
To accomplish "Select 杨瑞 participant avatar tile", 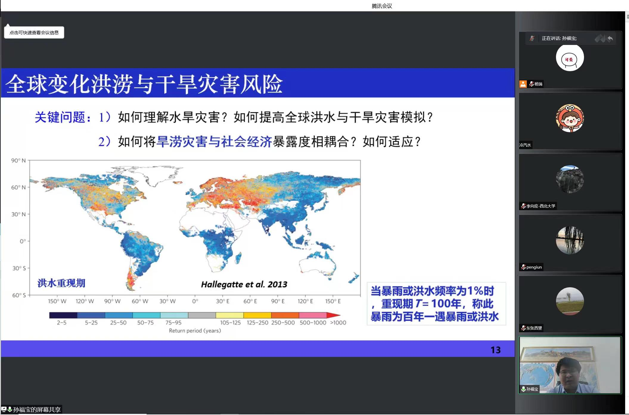I will click(x=570, y=58).
